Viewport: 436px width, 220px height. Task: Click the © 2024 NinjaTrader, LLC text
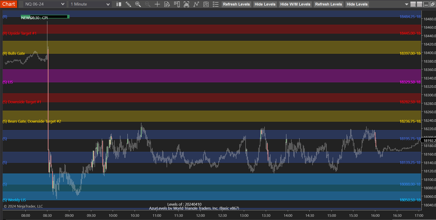(x=23, y=206)
